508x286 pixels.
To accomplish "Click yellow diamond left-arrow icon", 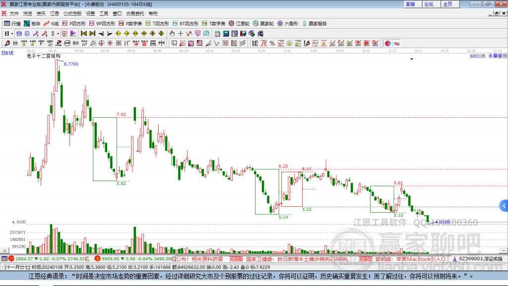I will click(118, 34).
